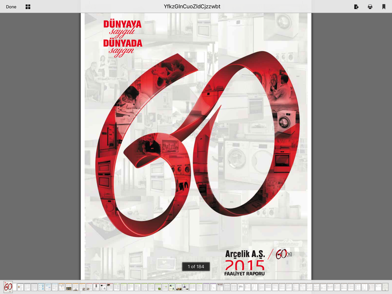Print the document using printer icon
The image size is (392, 294).
coord(370,7)
